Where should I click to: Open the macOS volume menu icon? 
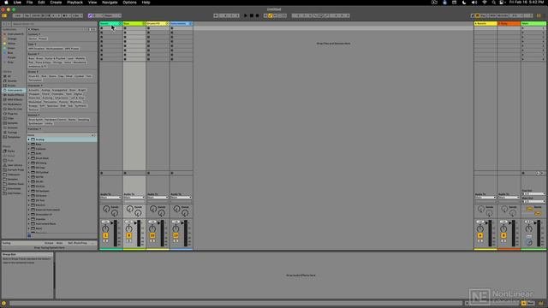tap(474, 3)
